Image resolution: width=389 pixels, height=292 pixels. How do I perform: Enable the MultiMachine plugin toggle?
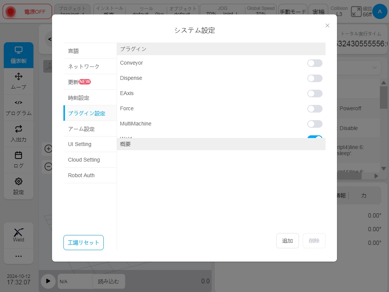(x=315, y=124)
